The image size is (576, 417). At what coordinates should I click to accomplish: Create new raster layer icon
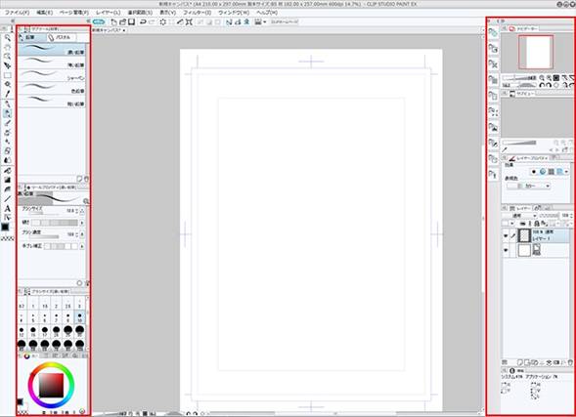coord(520,362)
